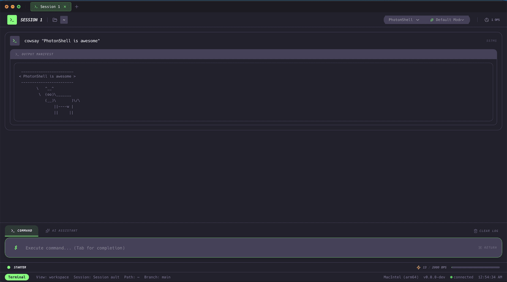
Task: Expand the Default Mode dropdown chevron
Action: [x=463, y=20]
